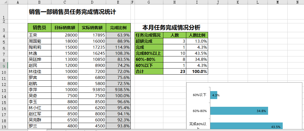Select column E header
304x131 pixels.
pyautogui.click(x=118, y=2)
